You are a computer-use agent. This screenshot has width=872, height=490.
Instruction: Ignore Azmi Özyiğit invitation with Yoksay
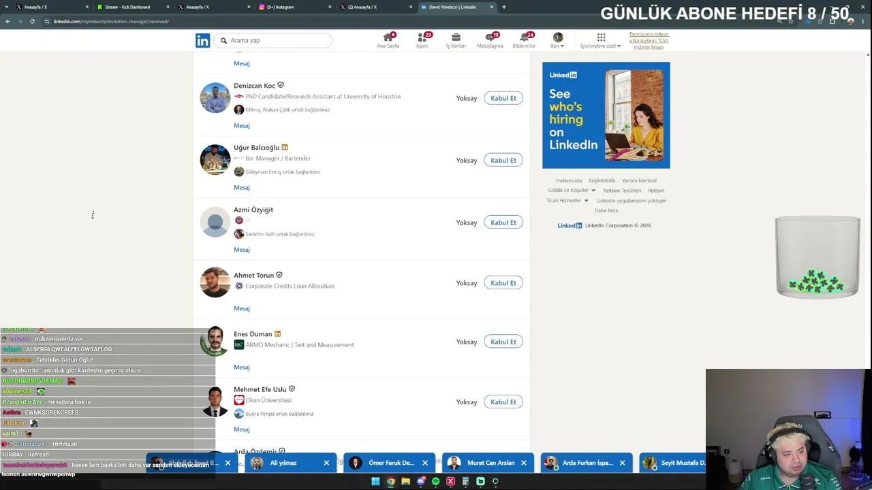[x=467, y=223]
